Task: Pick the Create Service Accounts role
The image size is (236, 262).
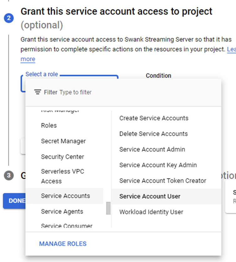Action: (x=154, y=118)
